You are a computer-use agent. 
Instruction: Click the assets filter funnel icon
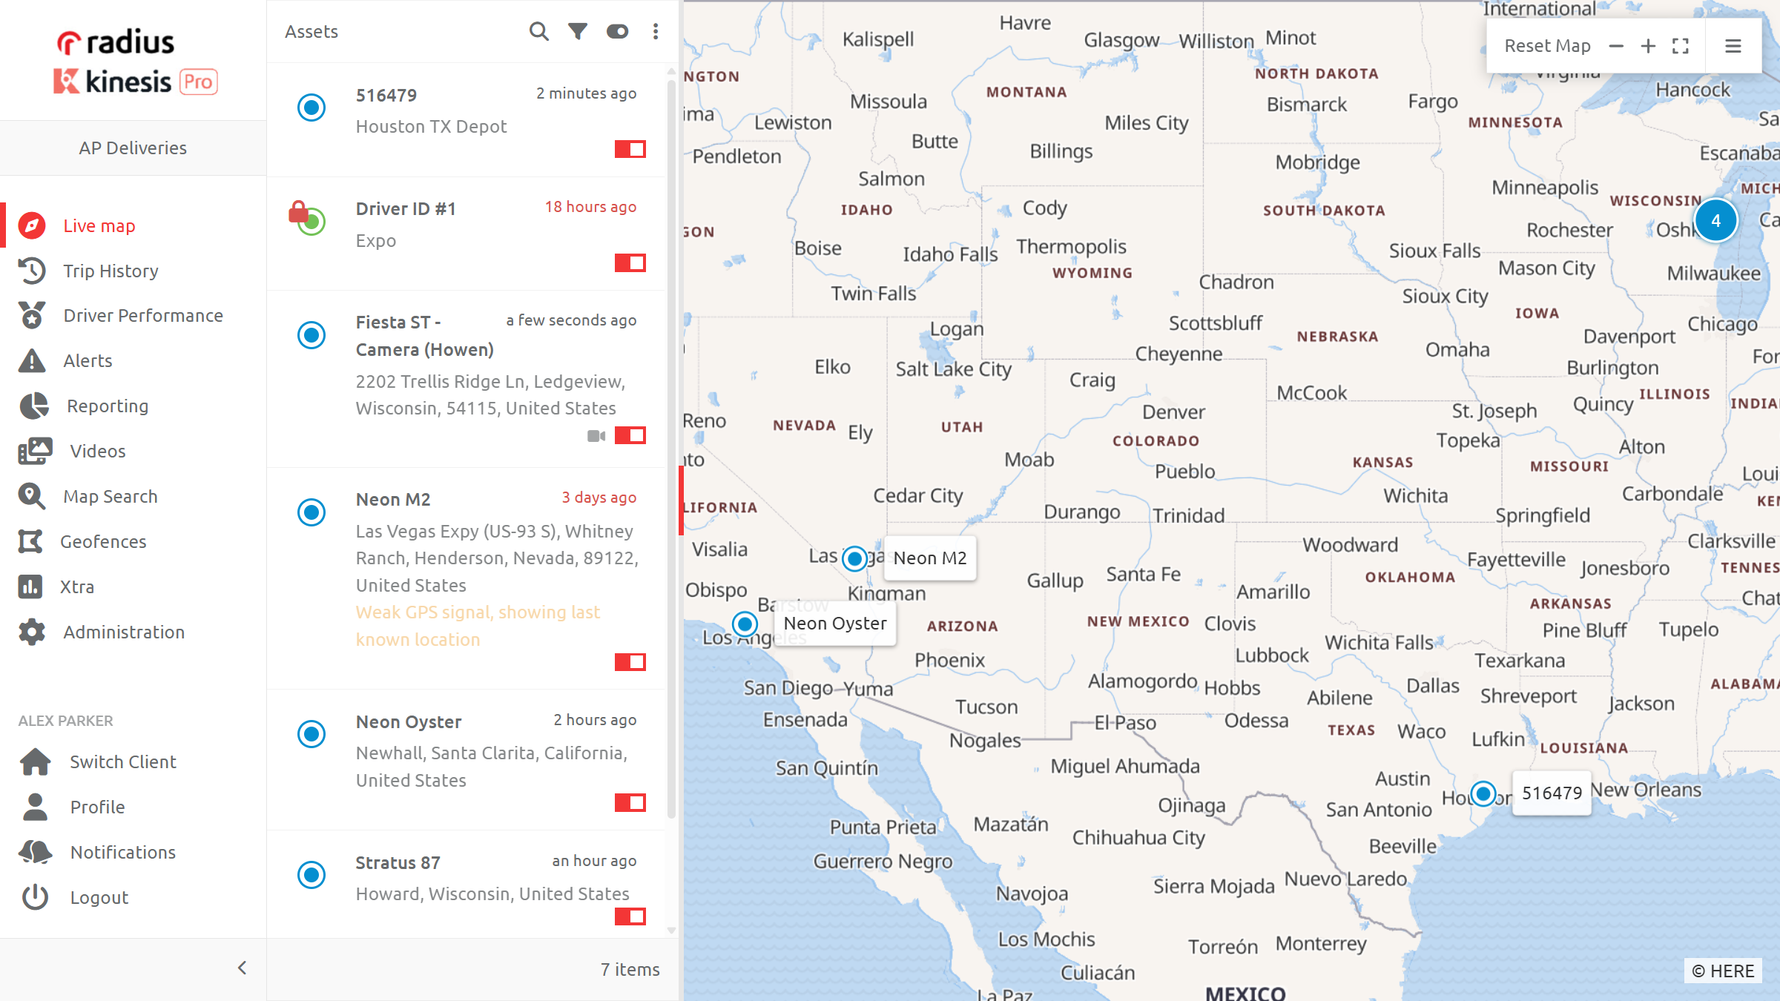pos(578,31)
